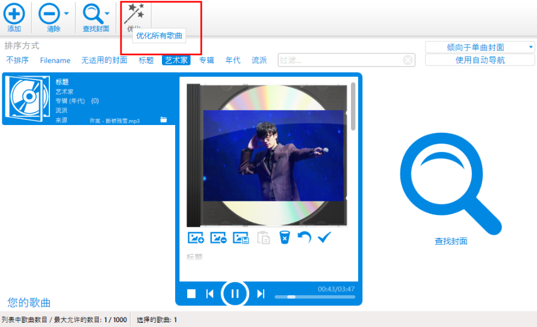Click the delete trash bin icon
Screen dimensions: 537x327
point(285,237)
